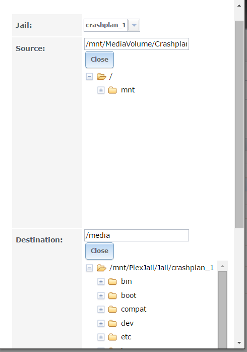Expand the compat folder node
Image resolution: width=247 pixels, height=352 pixels.
[101, 310]
